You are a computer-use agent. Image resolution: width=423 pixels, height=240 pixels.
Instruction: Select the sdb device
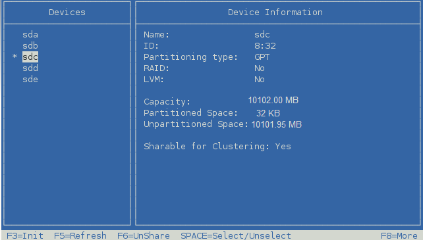tap(30, 46)
